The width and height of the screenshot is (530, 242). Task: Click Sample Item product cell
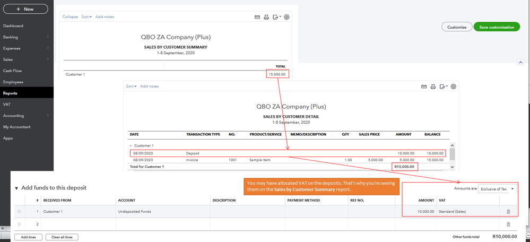coord(260,160)
